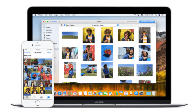
Task: Click the Import Selected button
Action: coord(132,22)
